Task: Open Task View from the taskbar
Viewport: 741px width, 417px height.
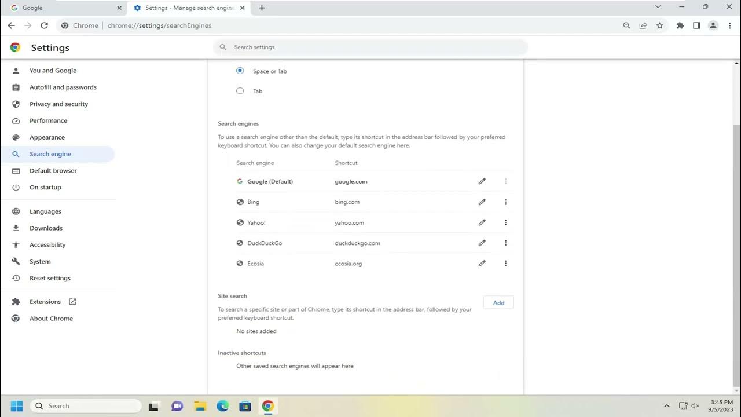Action: point(153,406)
